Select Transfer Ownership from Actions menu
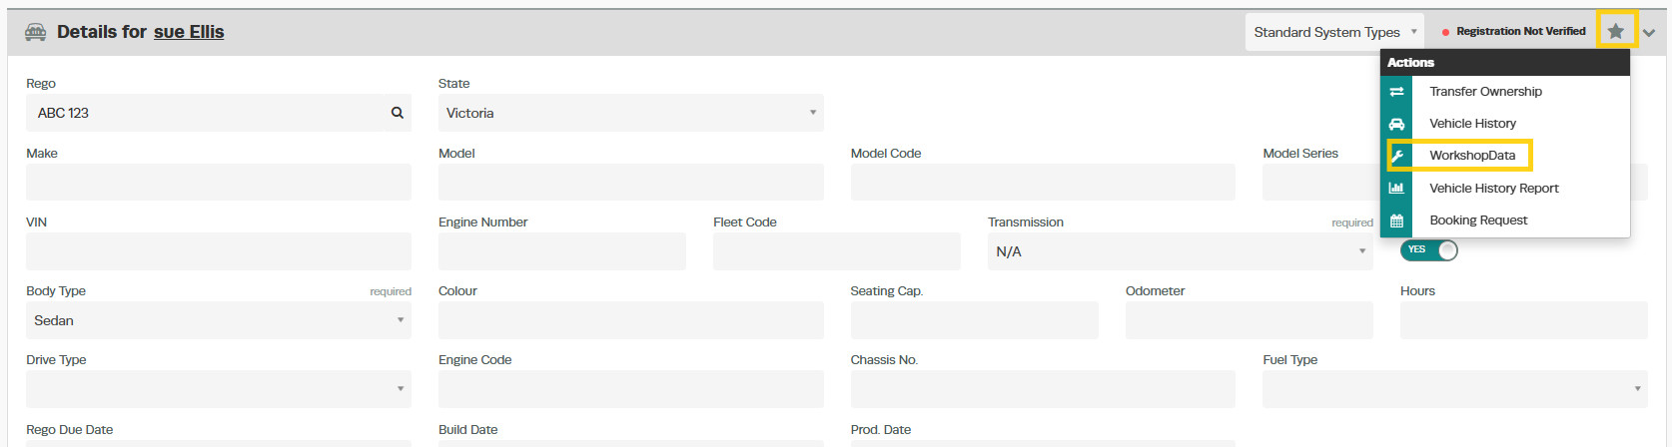 pos(1485,92)
